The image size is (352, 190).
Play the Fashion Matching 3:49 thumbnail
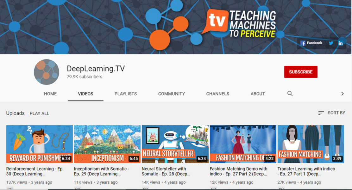coord(311,144)
